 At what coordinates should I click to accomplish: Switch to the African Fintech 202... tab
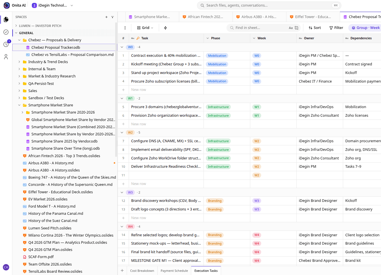[x=206, y=17]
